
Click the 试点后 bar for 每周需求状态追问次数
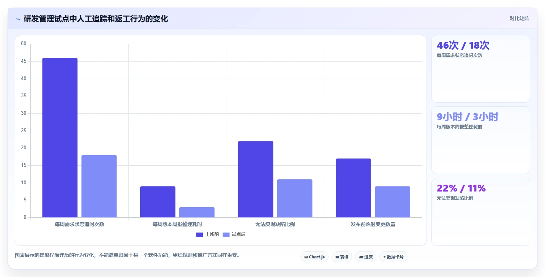point(99,186)
